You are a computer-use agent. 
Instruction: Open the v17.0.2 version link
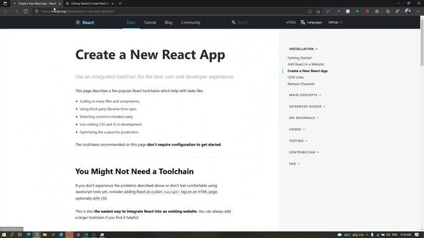[291, 22]
